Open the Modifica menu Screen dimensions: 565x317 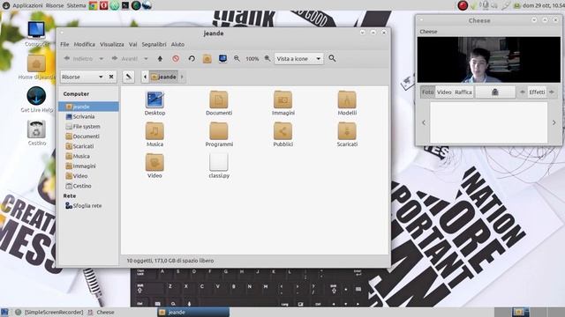pyautogui.click(x=85, y=44)
